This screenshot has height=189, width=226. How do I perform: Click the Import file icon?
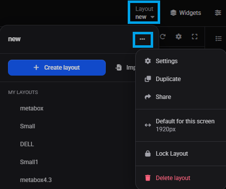(119, 68)
